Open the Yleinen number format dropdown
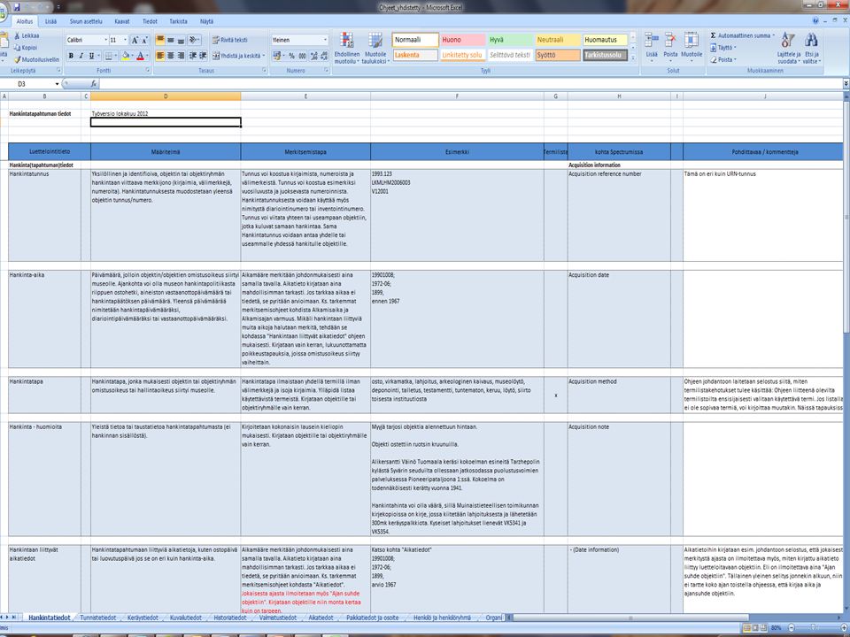This screenshot has width=850, height=637. point(325,40)
